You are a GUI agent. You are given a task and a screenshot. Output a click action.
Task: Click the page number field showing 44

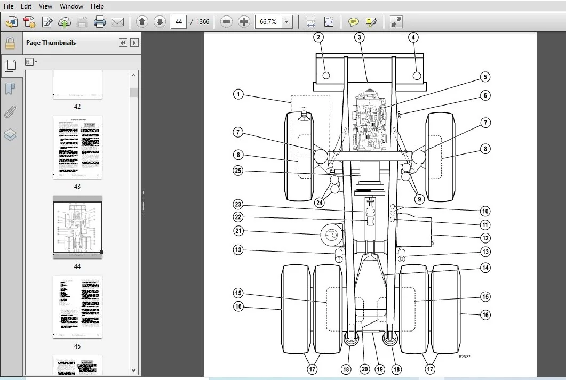[x=179, y=22]
